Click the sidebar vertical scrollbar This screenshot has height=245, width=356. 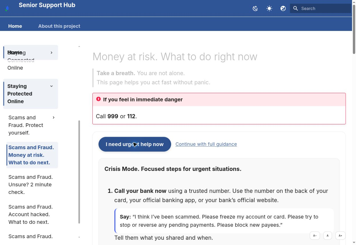coord(79,172)
